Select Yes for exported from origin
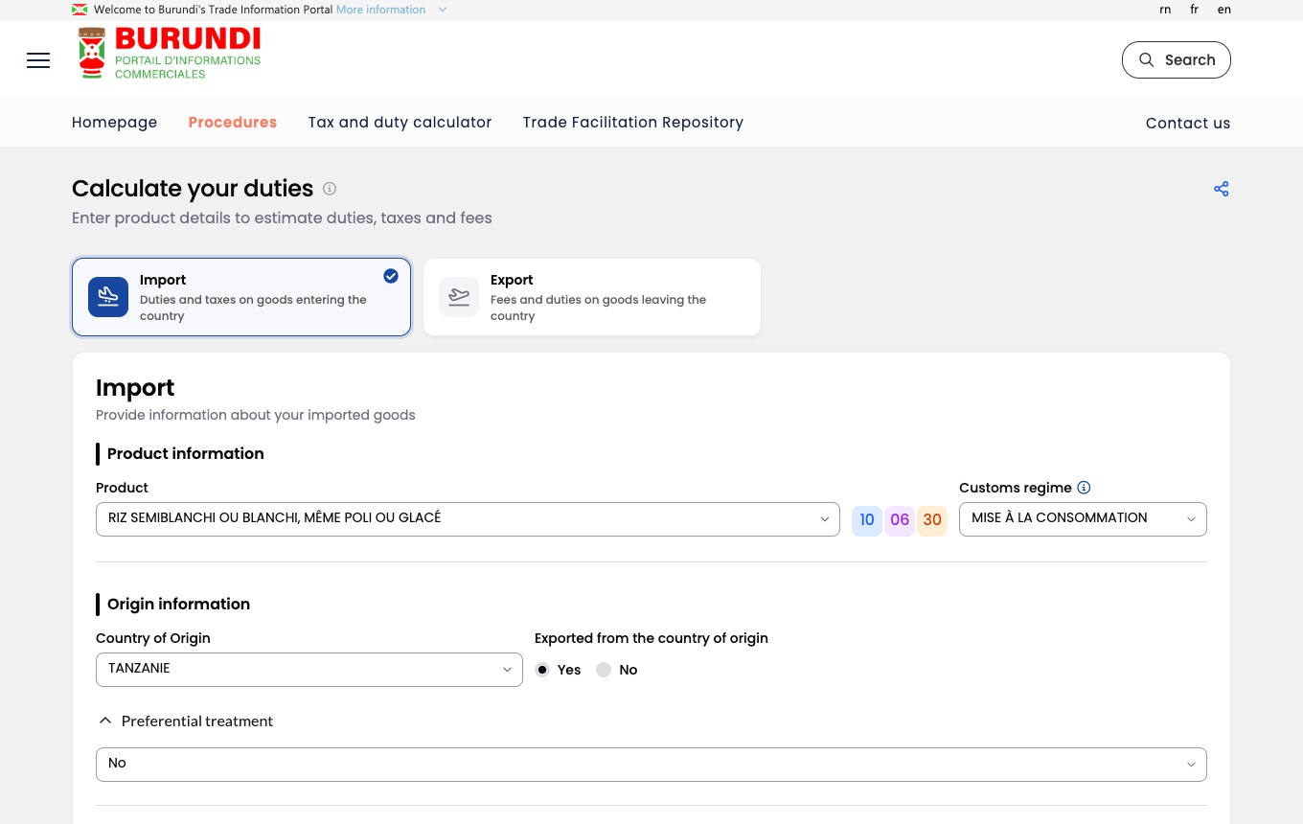The image size is (1303, 824). pos(542,670)
